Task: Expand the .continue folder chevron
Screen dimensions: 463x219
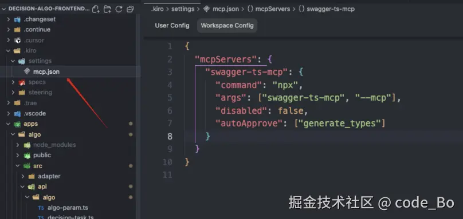Action: point(9,30)
